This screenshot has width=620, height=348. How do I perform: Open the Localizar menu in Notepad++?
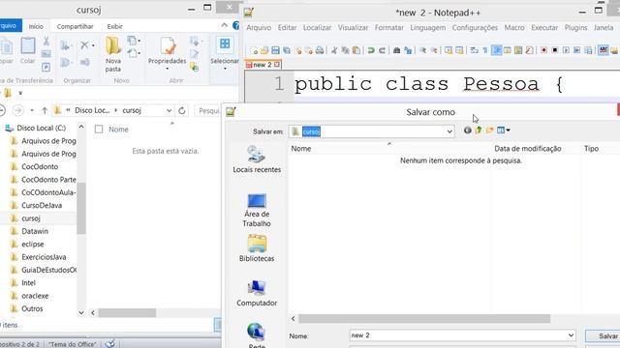coord(318,28)
